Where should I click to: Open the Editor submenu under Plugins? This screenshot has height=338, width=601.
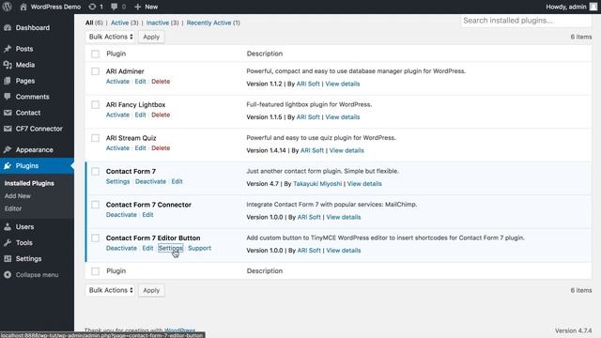[13, 208]
